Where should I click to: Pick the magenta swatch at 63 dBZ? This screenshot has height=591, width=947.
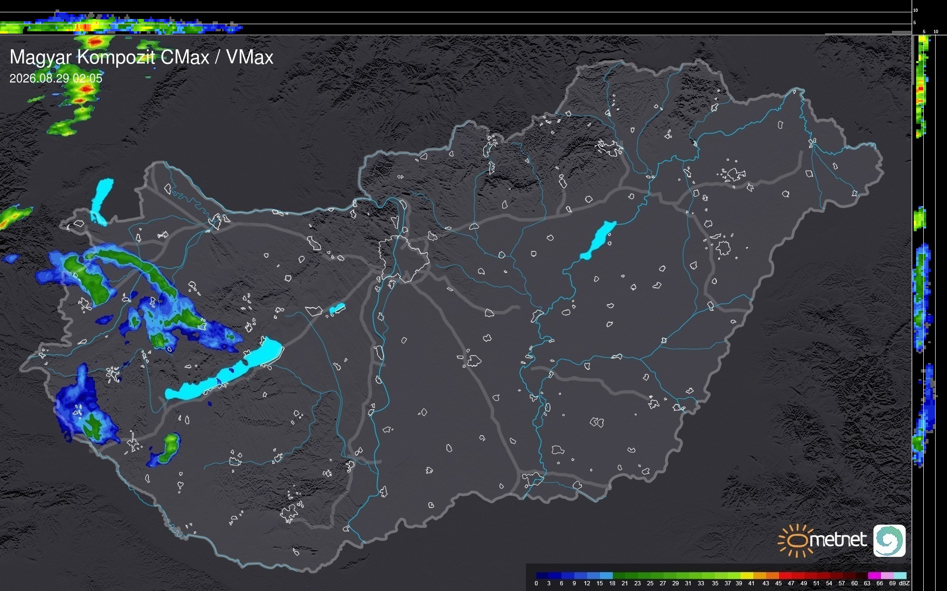point(874,575)
